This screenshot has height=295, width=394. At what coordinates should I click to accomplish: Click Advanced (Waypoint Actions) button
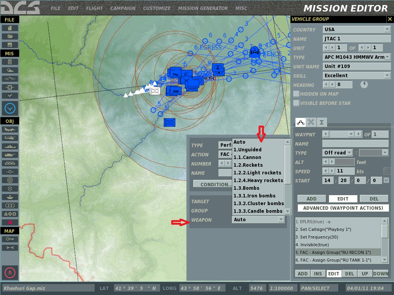point(343,208)
